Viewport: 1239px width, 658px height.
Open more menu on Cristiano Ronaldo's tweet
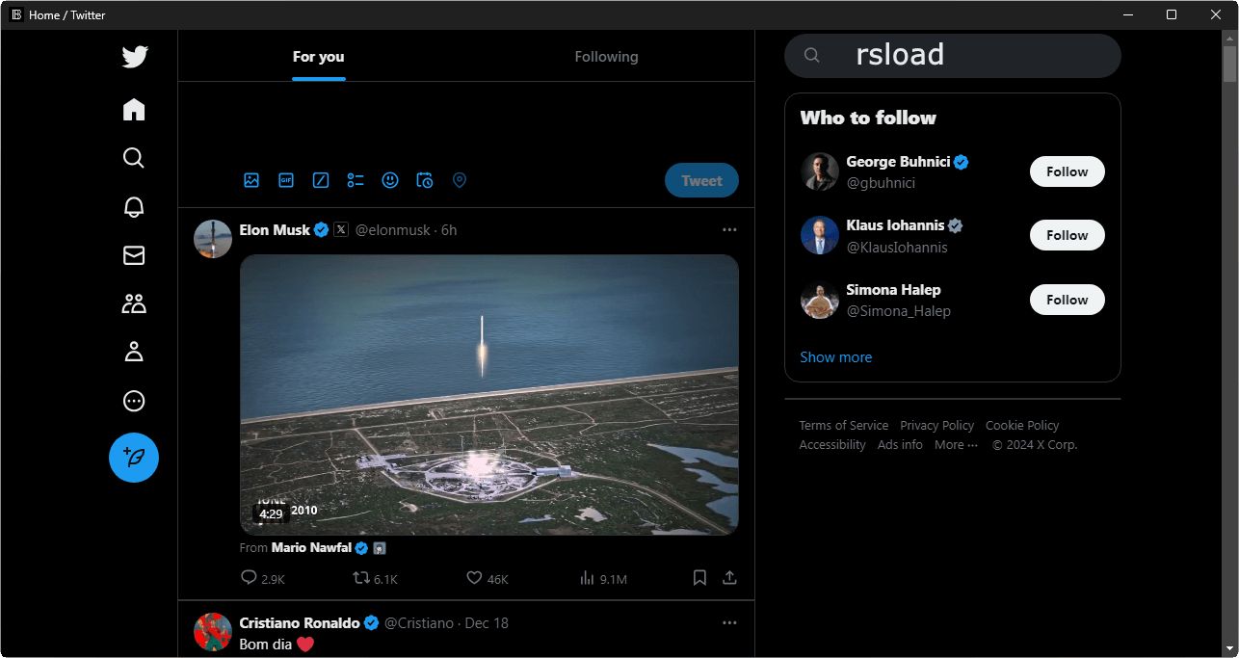pyautogui.click(x=729, y=623)
